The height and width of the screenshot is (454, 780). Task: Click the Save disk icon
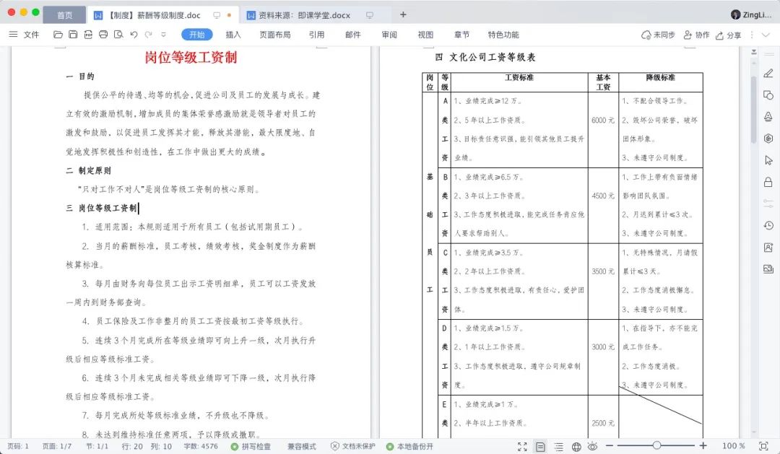(73, 35)
